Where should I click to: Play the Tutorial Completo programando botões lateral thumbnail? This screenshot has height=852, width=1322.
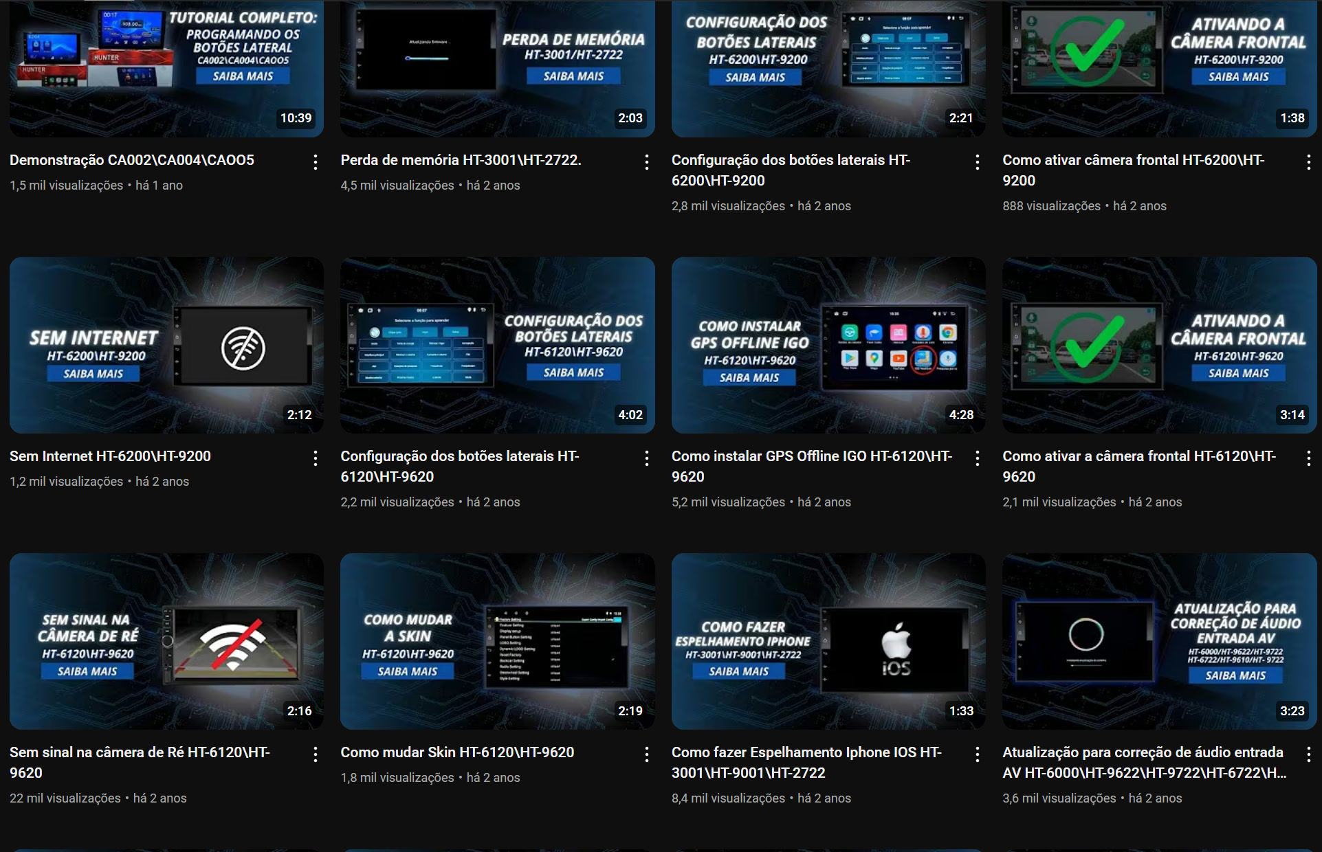166,68
